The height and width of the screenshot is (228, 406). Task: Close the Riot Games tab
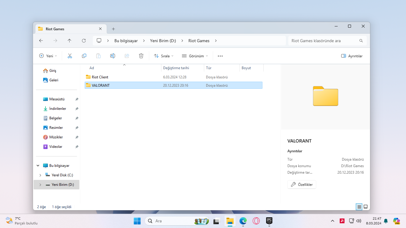point(100,29)
